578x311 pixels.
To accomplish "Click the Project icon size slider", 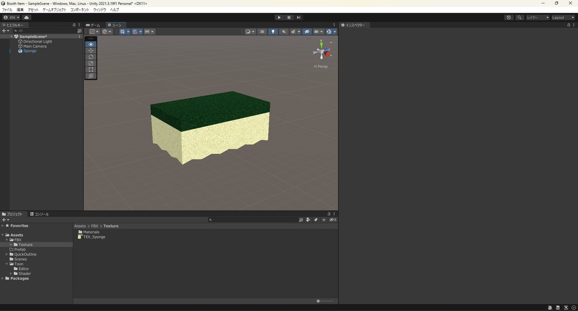I will click(325, 301).
